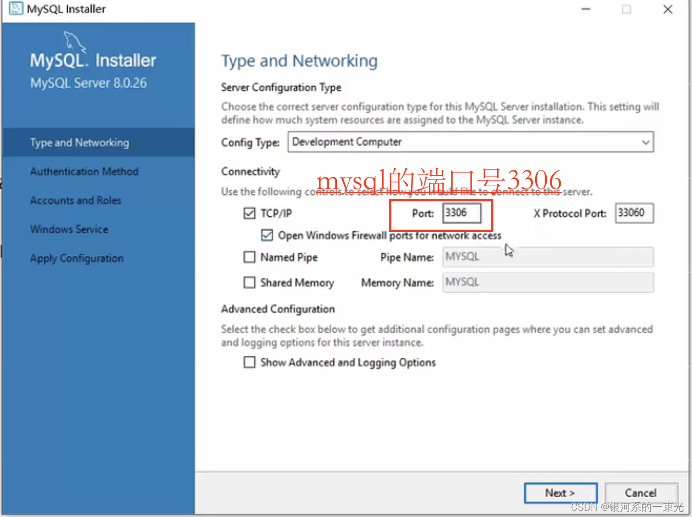Click the Memory Name field
Screen dimensions: 692x517
point(548,282)
